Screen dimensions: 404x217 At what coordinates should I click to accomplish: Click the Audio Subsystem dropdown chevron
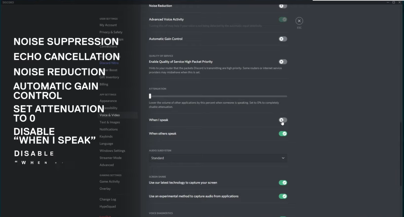tap(283, 158)
